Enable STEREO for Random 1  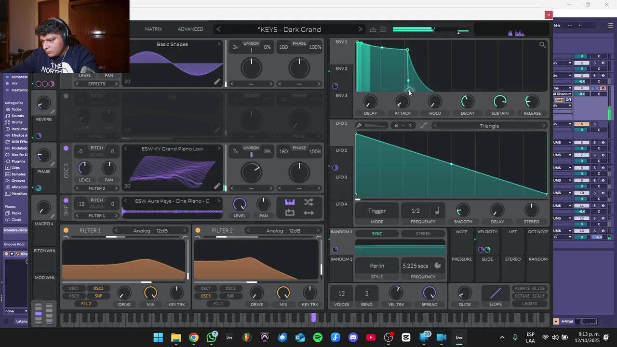423,234
